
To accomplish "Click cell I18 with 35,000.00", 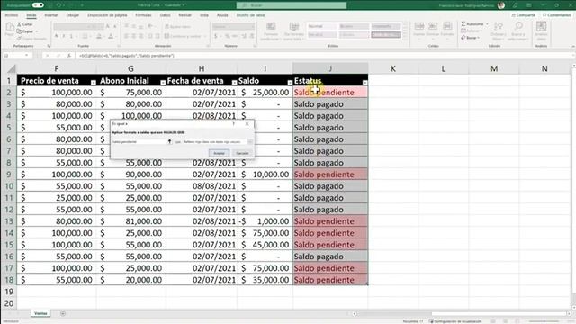I will (265, 280).
